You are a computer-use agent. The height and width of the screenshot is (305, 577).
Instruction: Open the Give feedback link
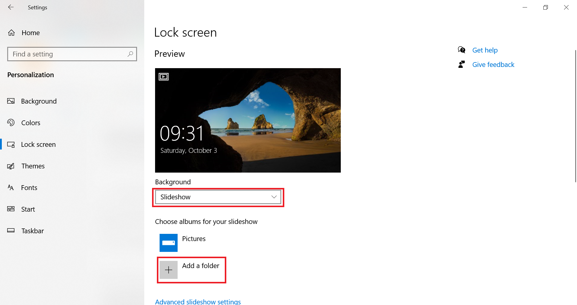click(493, 65)
